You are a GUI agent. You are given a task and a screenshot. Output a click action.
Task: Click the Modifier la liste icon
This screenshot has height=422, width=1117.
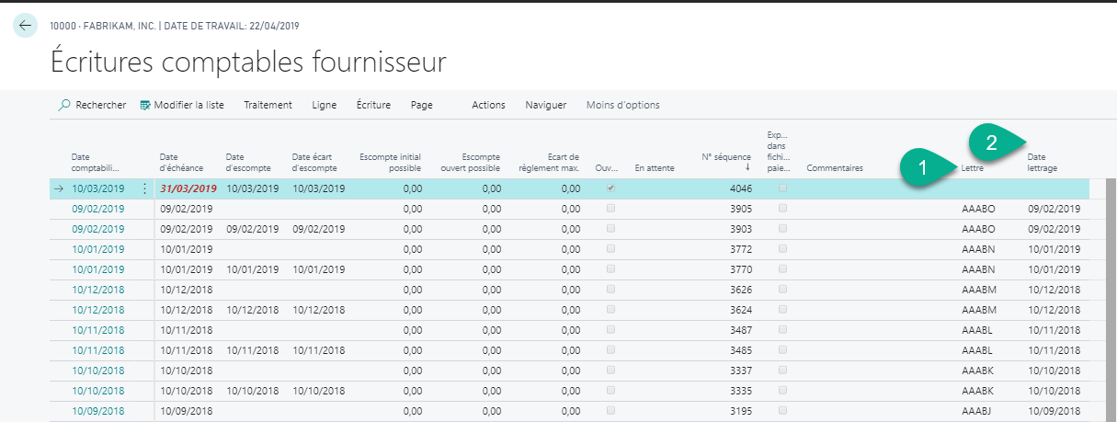[x=145, y=105]
